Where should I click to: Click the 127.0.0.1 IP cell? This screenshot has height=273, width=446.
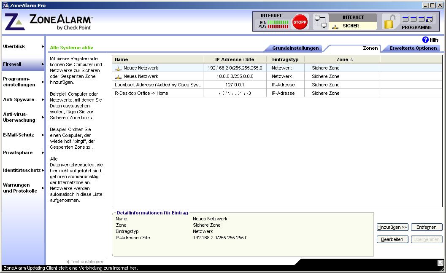point(235,85)
